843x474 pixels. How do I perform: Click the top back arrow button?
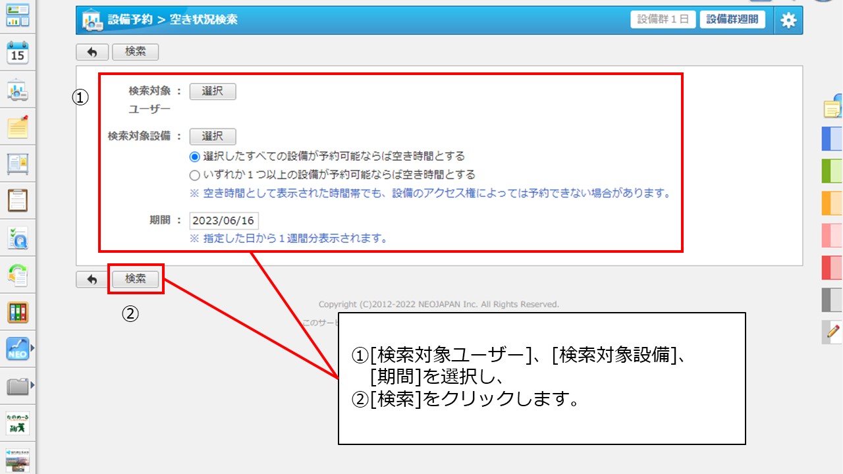(92, 52)
